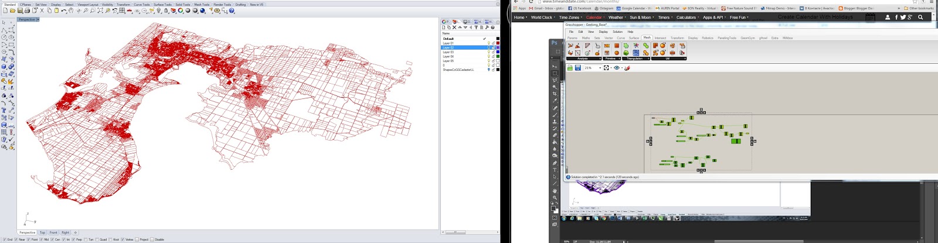Switch to the Top viewport tab
938x243 pixels.
(42, 232)
